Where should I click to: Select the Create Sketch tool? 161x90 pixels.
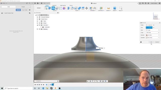tap(46, 8)
